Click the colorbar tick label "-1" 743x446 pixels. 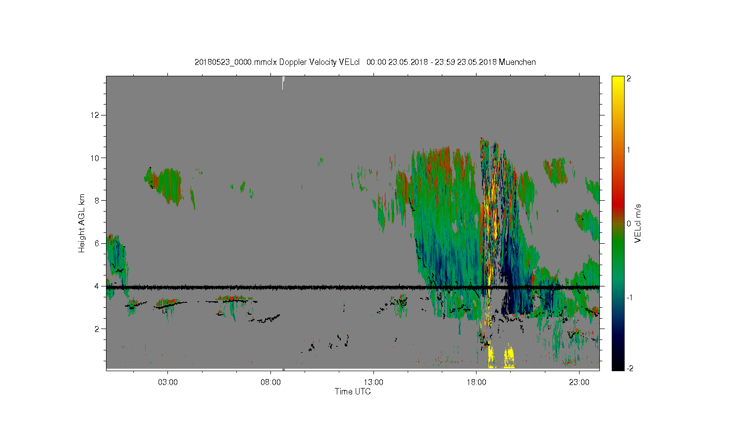630,297
